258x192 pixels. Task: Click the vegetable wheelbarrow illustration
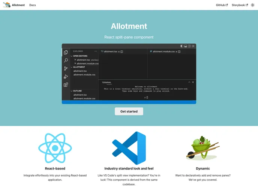[203, 148]
